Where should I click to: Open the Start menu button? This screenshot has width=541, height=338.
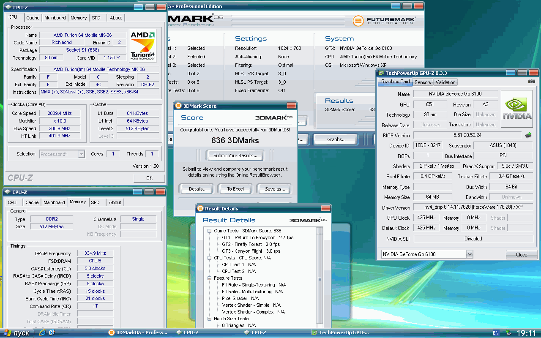16,333
